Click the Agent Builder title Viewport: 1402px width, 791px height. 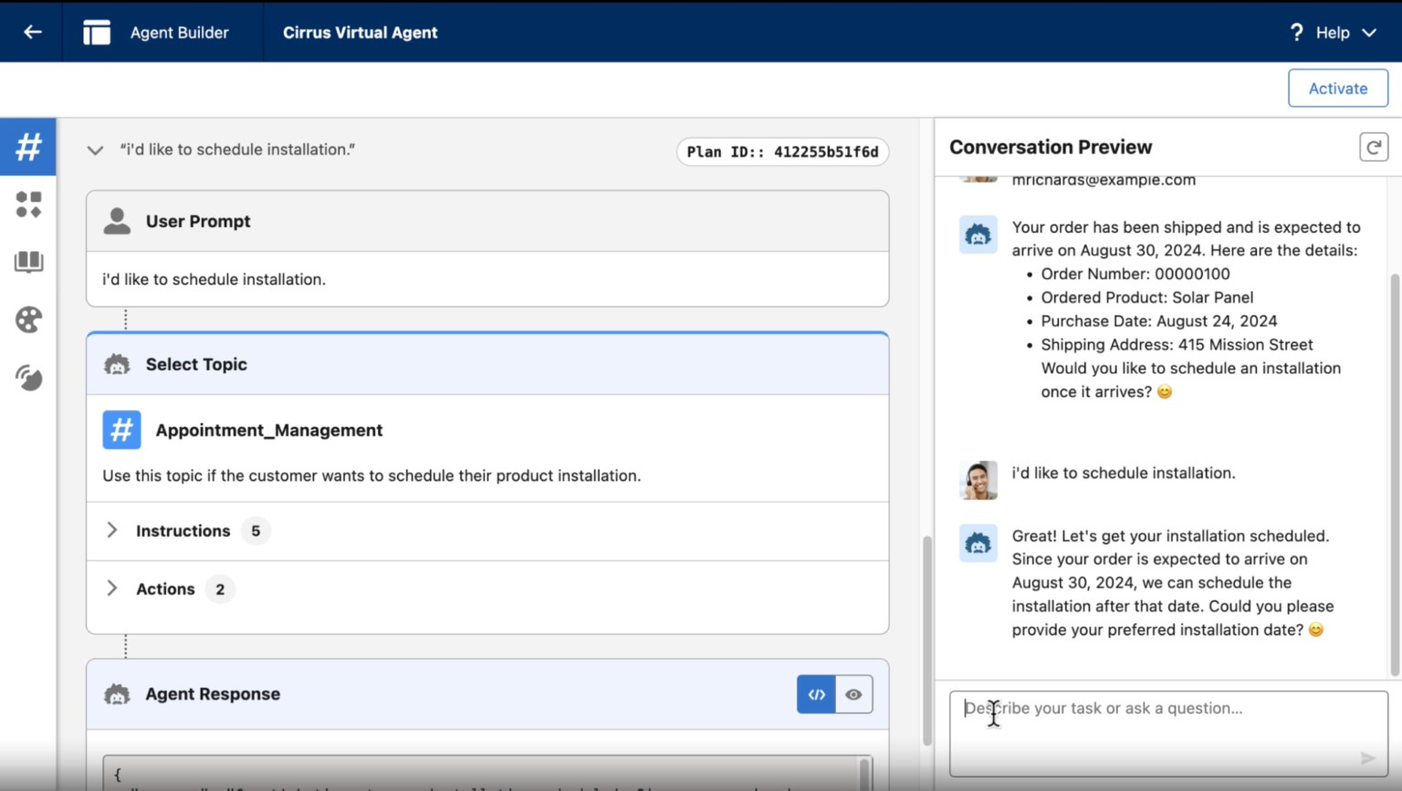point(179,32)
